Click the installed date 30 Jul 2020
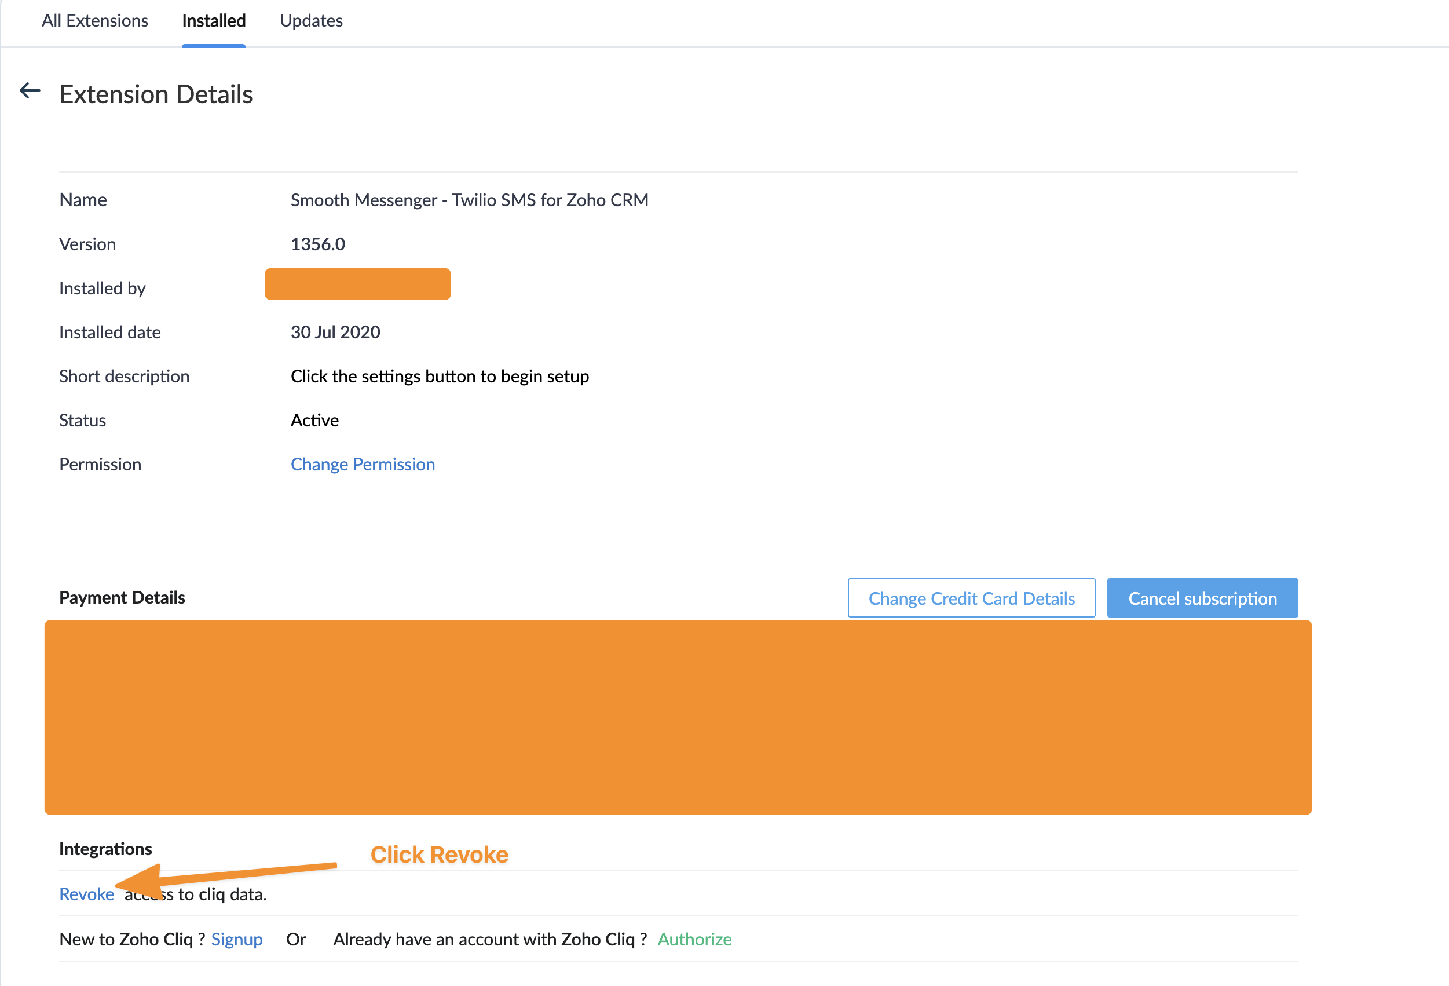Screen dimensions: 1449x986 (x=335, y=332)
